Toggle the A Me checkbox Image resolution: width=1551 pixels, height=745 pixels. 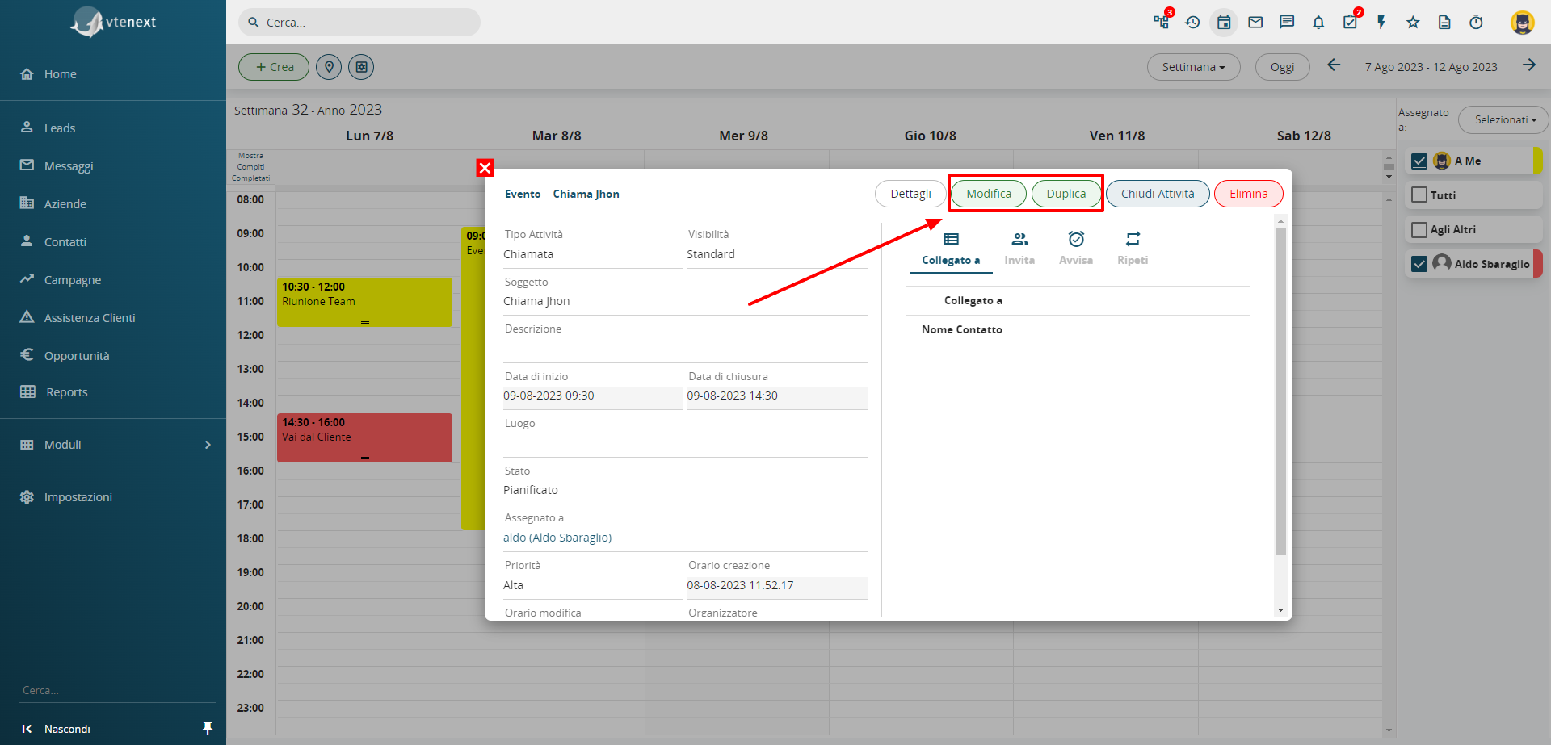tap(1419, 161)
